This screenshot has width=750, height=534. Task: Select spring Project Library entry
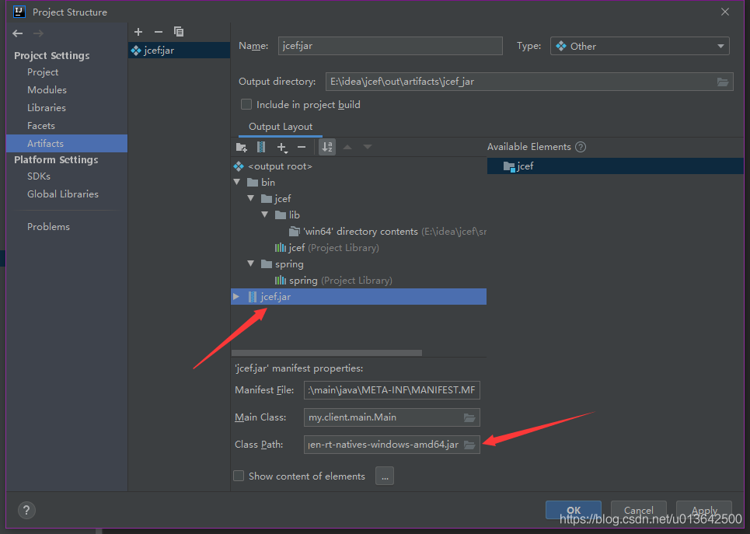(333, 281)
